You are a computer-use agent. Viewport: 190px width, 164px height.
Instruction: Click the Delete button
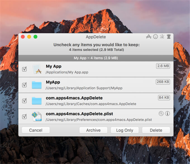156,130
